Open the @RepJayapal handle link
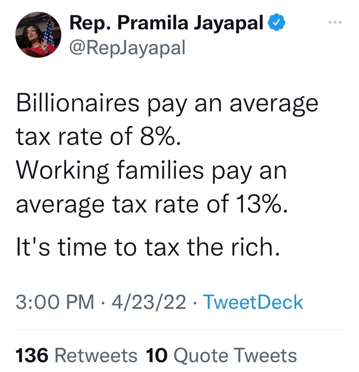359x372 pixels. coord(127,47)
